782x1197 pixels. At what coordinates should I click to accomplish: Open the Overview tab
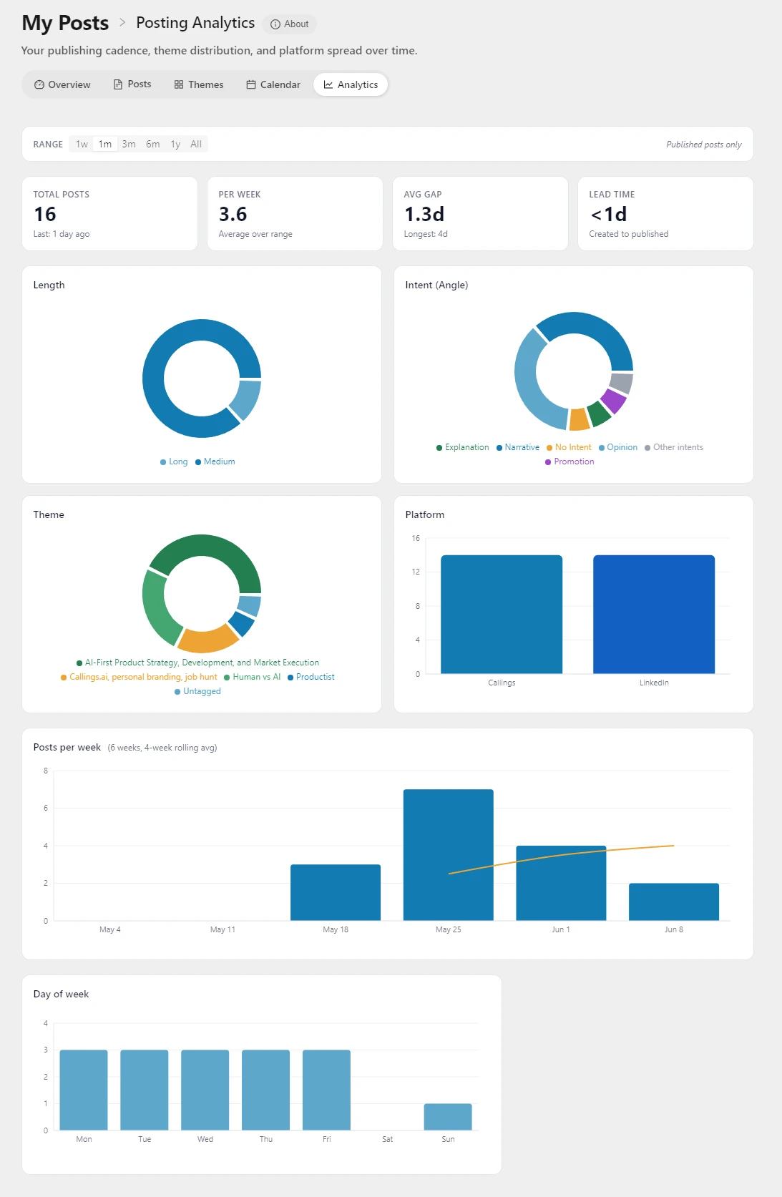point(62,84)
